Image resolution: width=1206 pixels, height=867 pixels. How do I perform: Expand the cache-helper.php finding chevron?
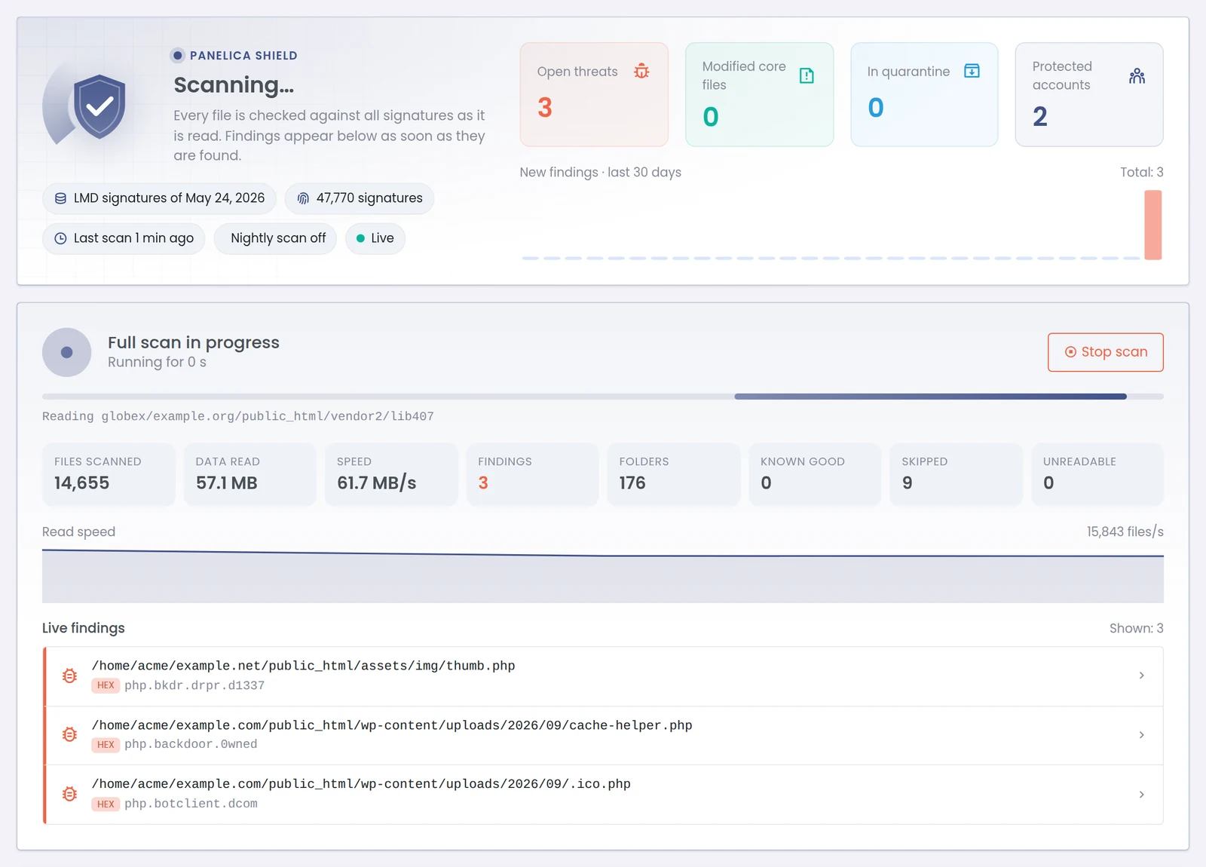point(1141,735)
